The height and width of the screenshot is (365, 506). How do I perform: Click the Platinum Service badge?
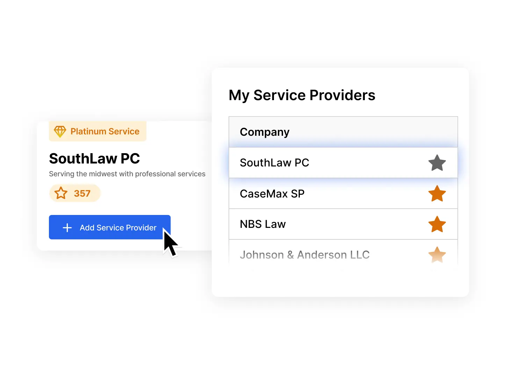pos(97,131)
